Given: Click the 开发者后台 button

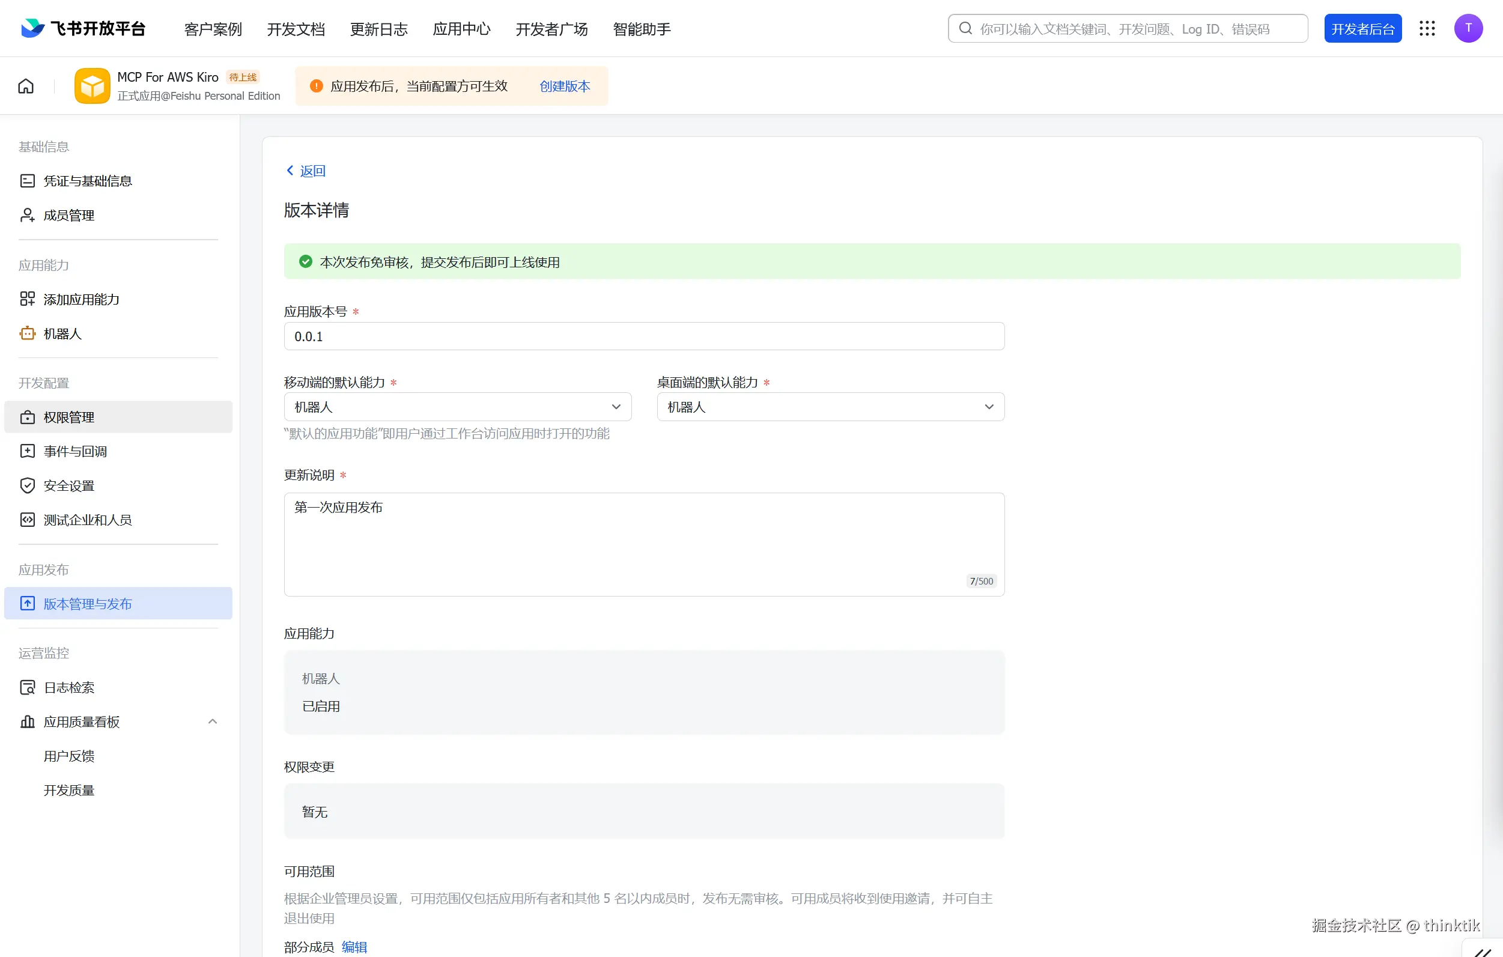Looking at the screenshot, I should coord(1362,29).
